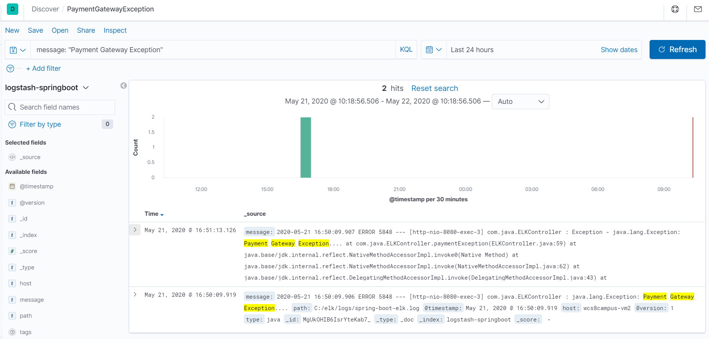This screenshot has width=709, height=339.
Task: Click the filter count badge 0
Action: [107, 124]
